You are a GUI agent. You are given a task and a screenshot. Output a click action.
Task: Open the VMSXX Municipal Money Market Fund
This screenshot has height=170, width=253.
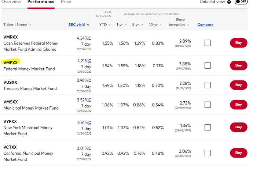pyautogui.click(x=31, y=108)
